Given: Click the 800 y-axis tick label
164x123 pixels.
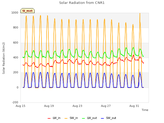Looking at the screenshot, I should (16, 28).
